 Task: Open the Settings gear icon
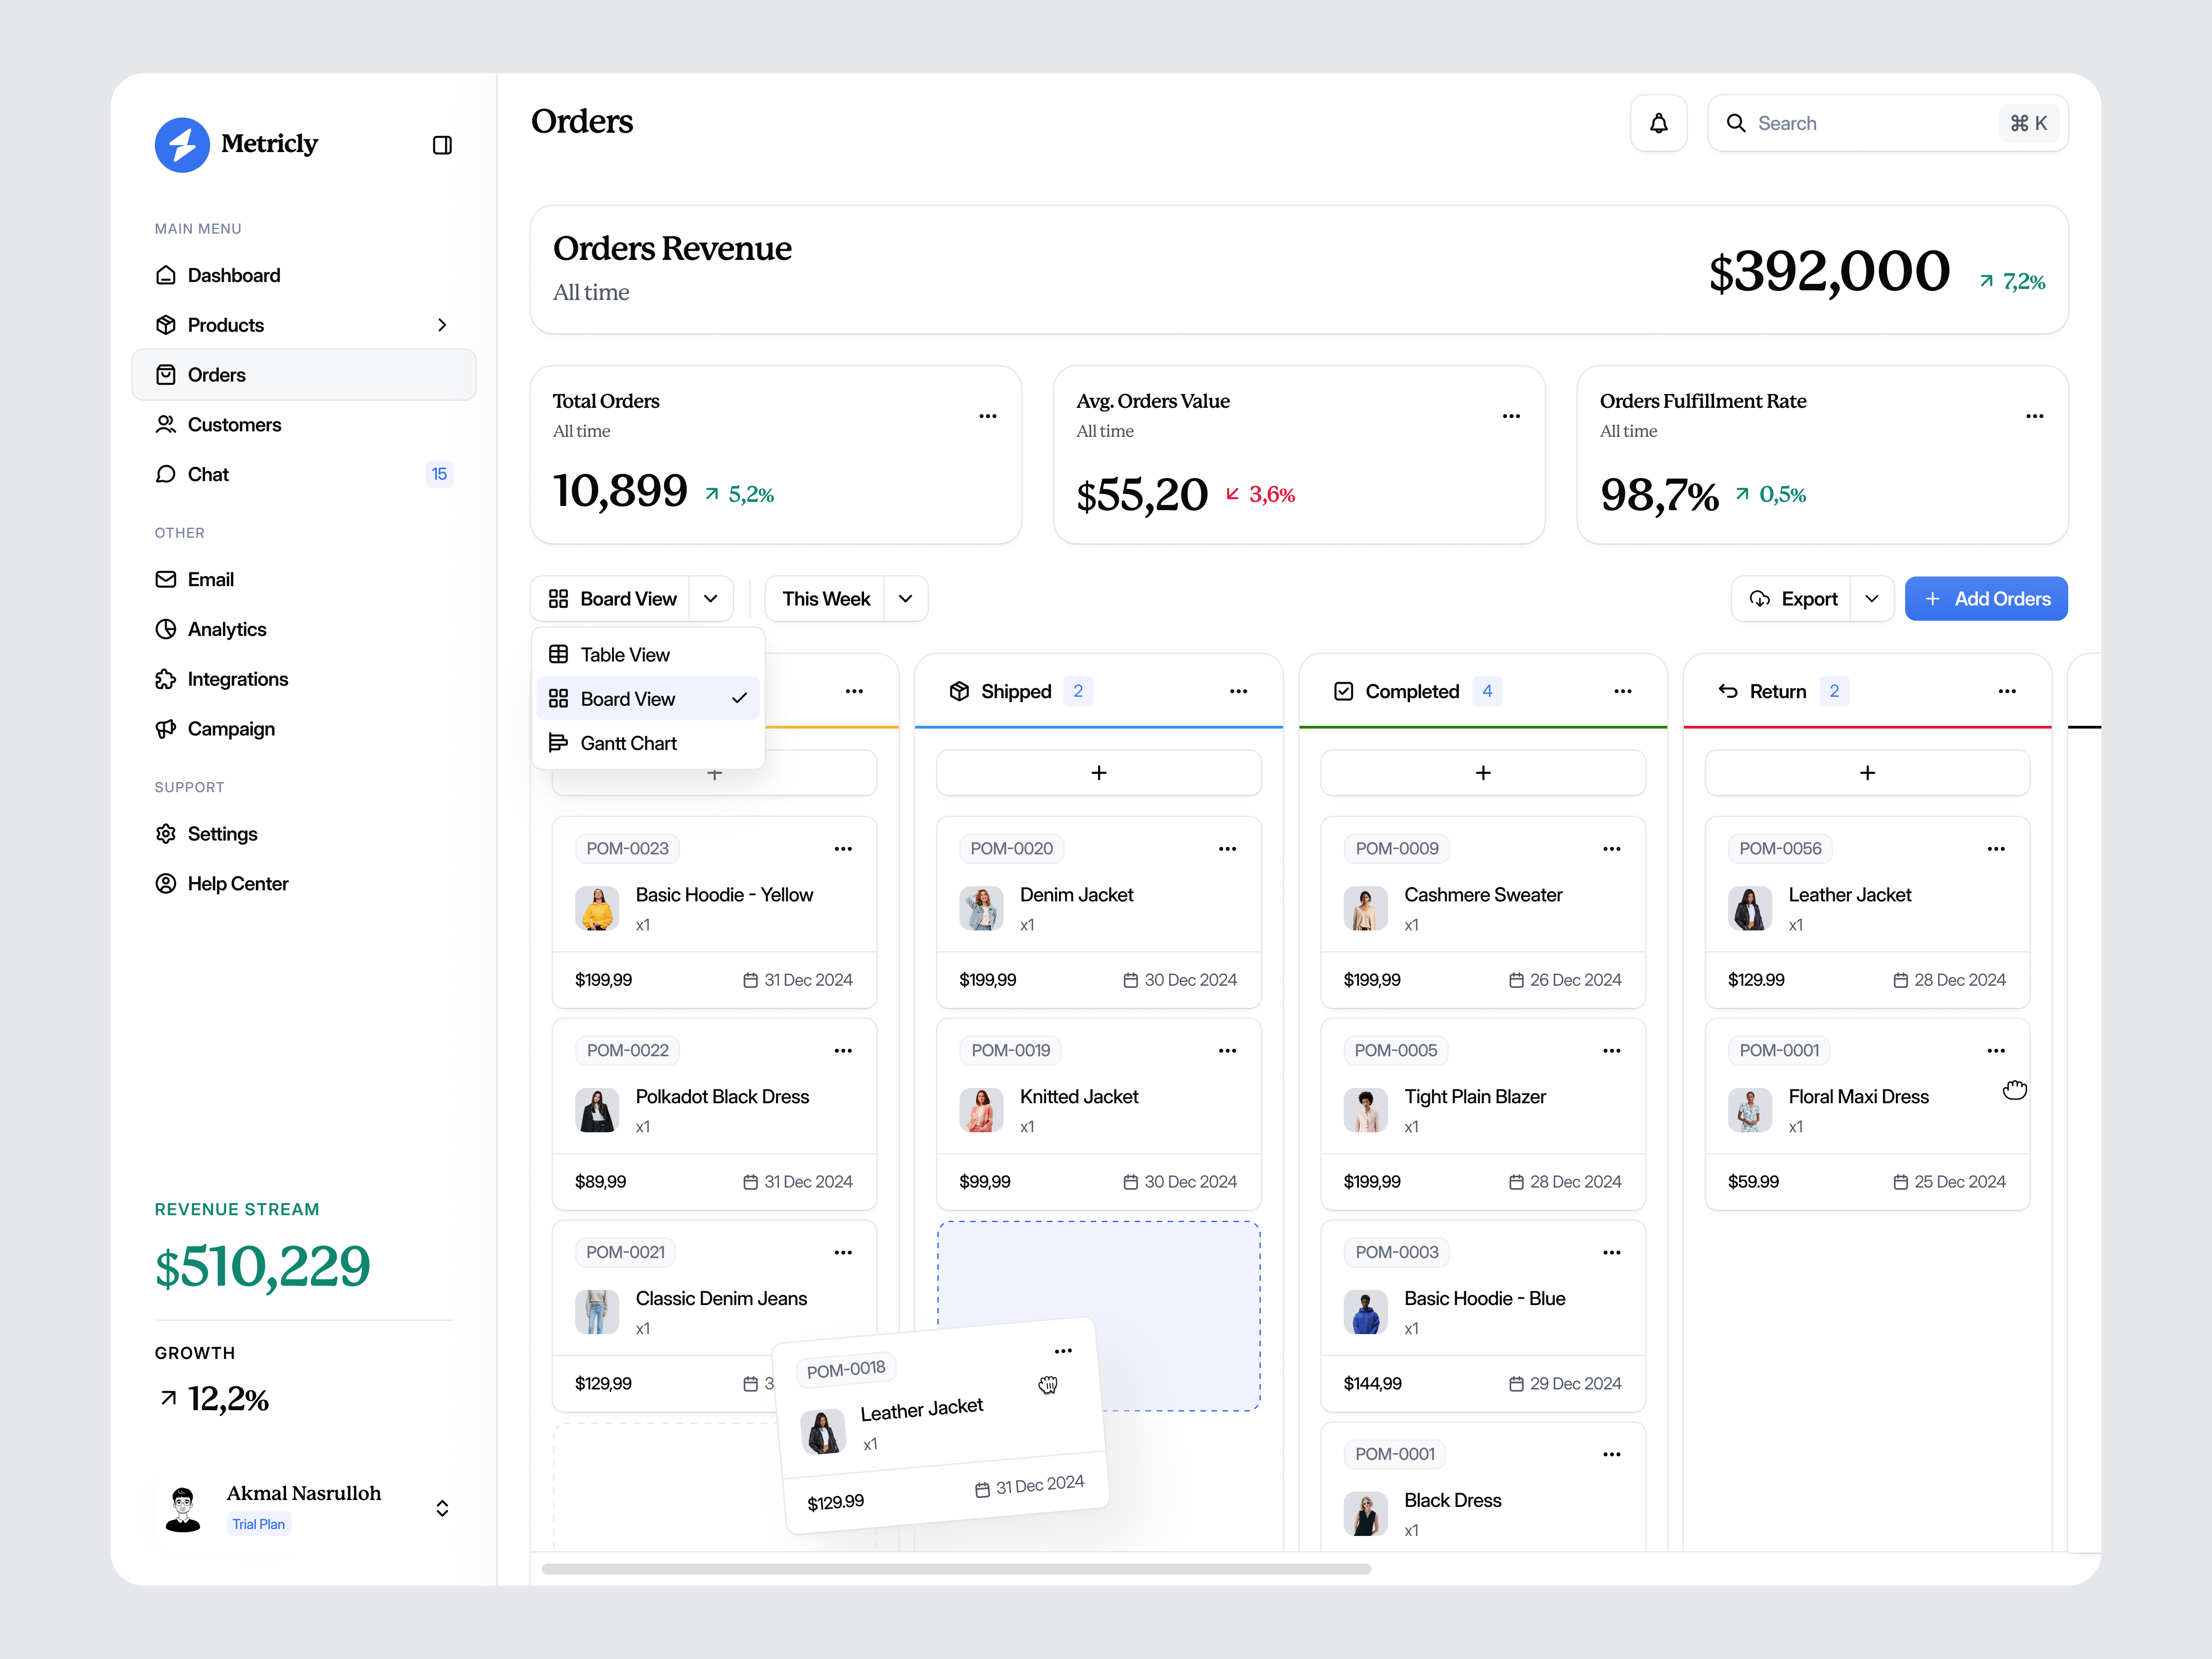166,833
